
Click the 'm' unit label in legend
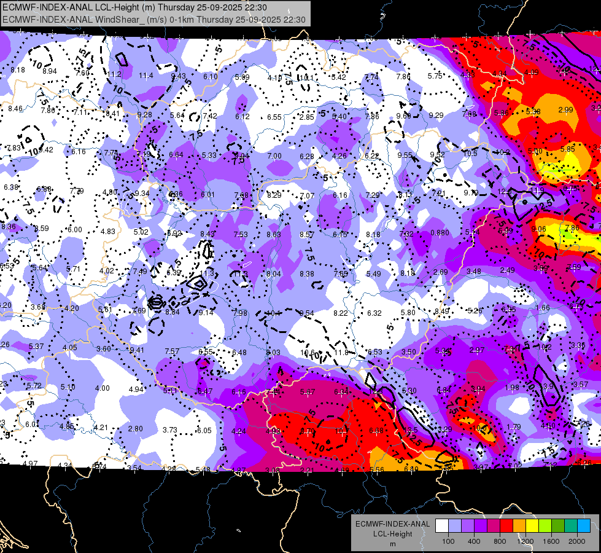coord(393,544)
